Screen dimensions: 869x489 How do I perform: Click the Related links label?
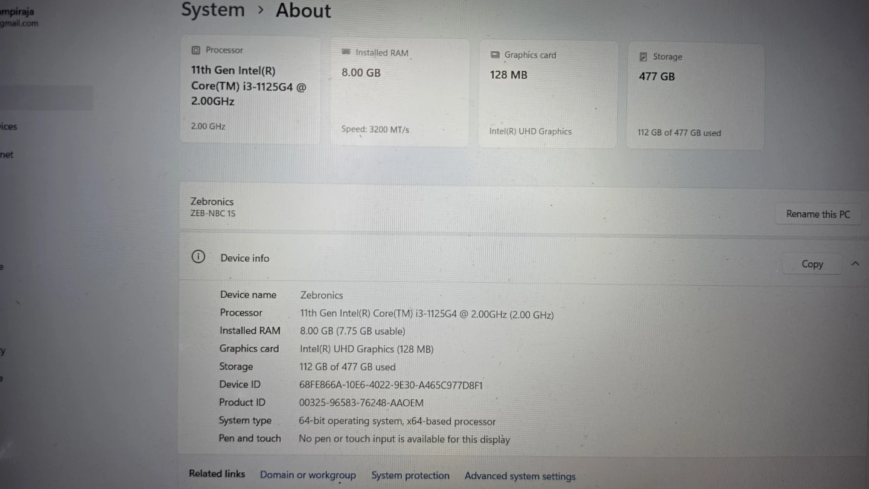tap(217, 474)
